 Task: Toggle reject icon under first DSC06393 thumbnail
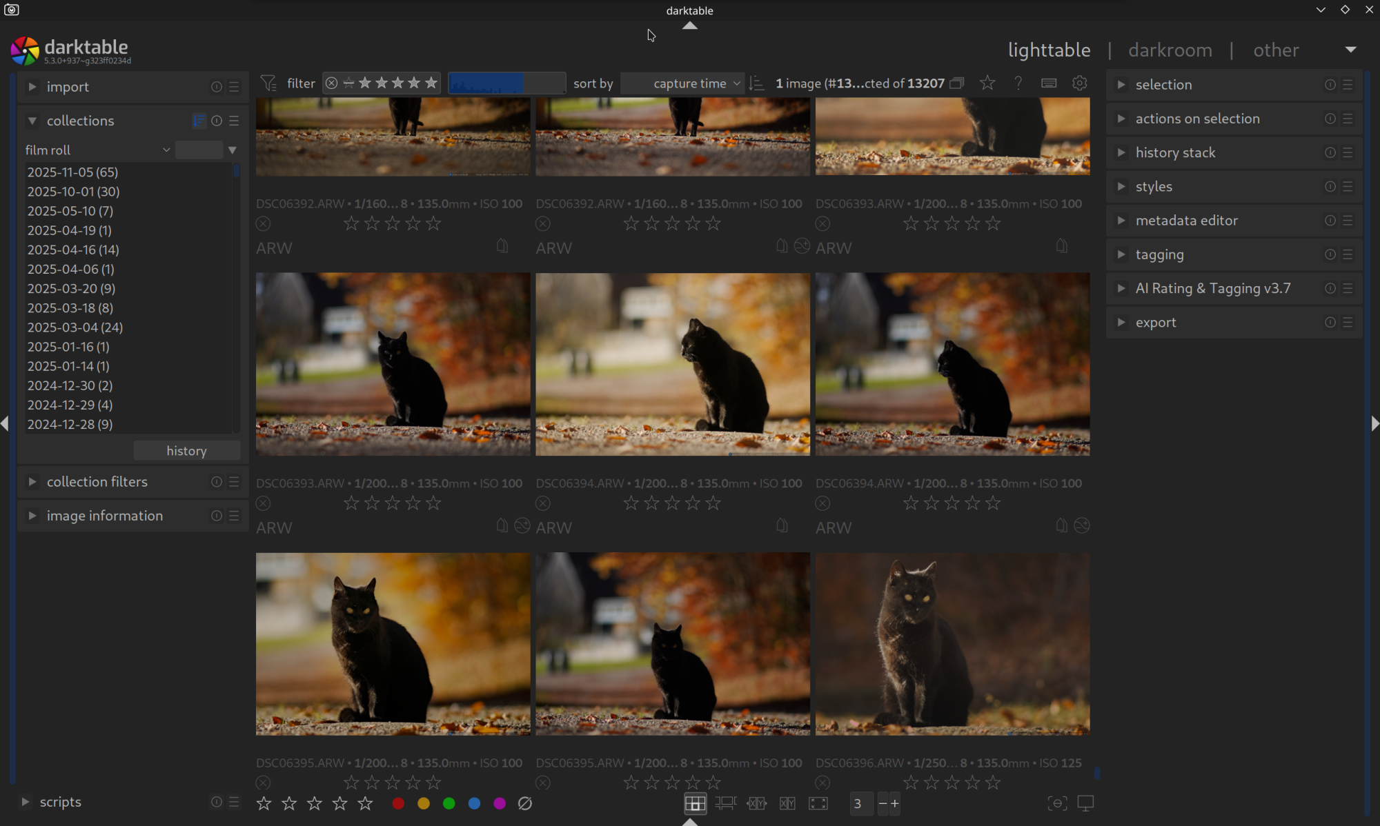point(822,223)
